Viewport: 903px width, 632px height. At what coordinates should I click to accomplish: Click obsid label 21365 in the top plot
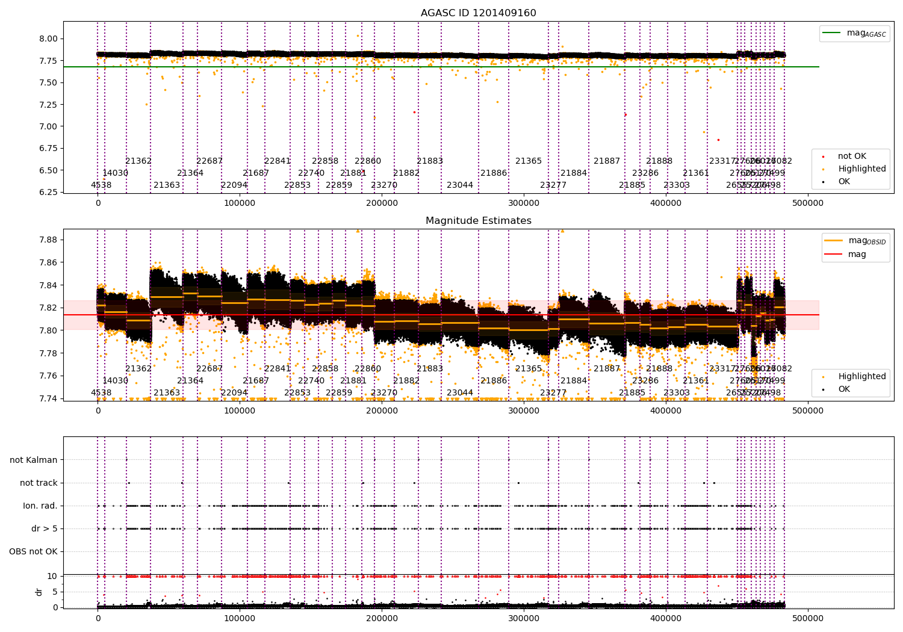[x=529, y=161]
